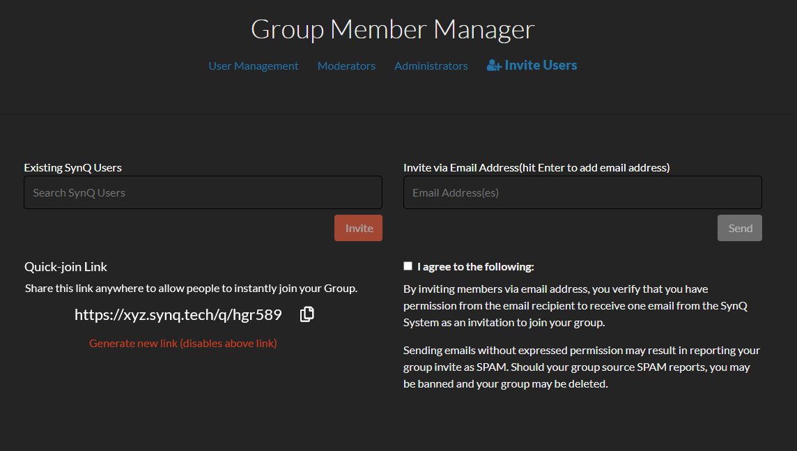797x451 pixels.
Task: Focus the Search SynQ Users field
Action: [x=203, y=192]
